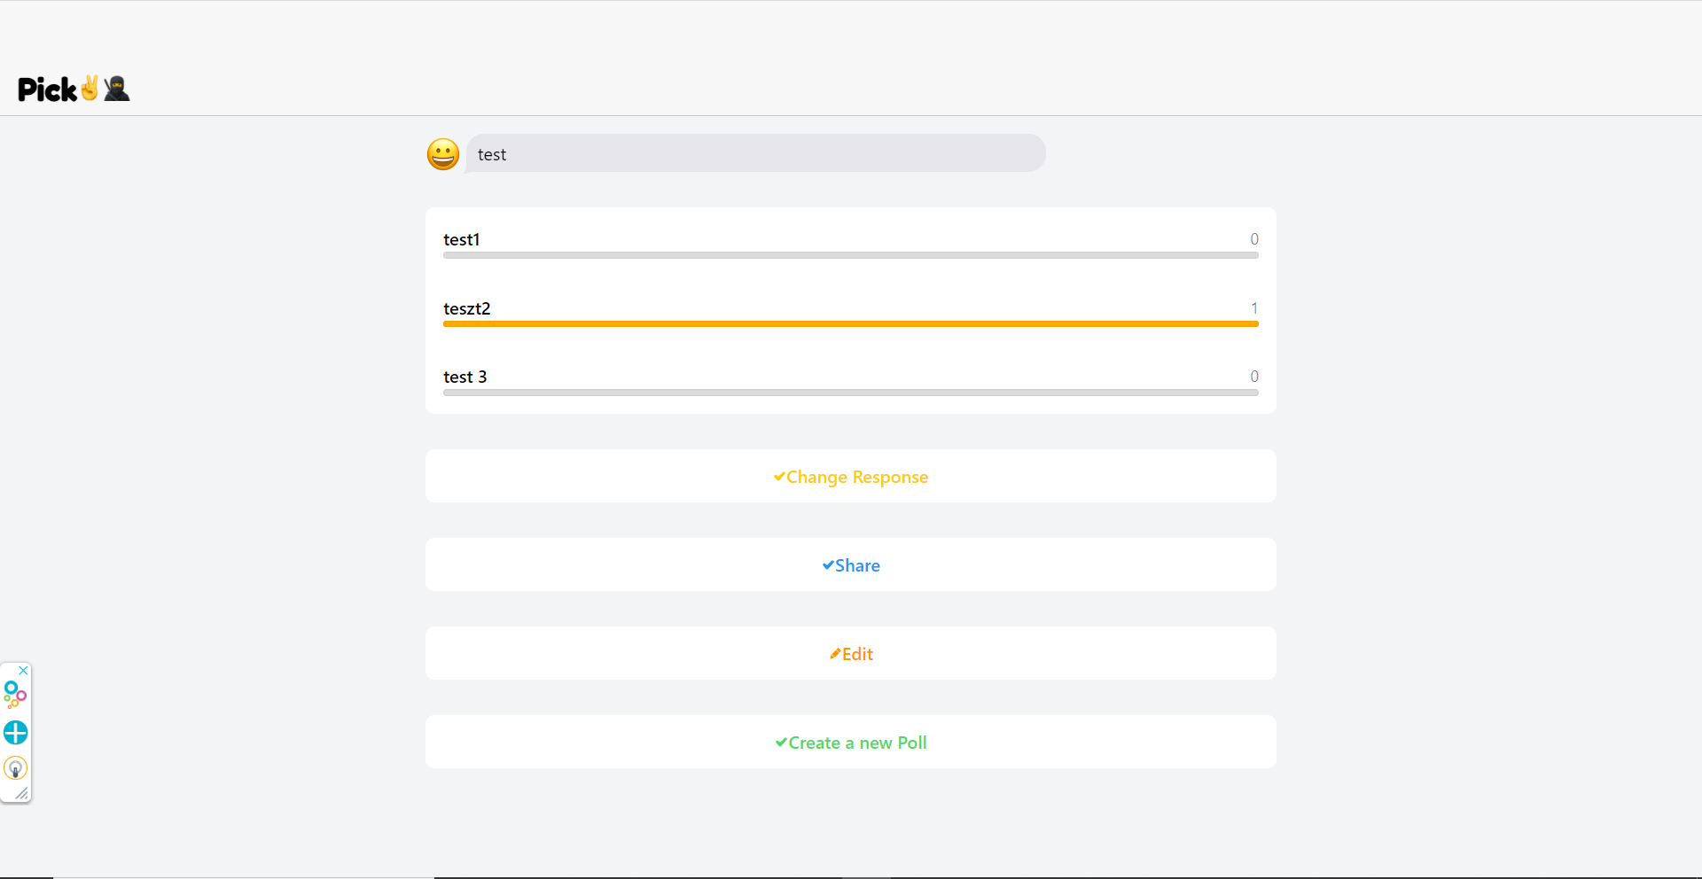Click the resize grip on floating widget

[x=22, y=793]
